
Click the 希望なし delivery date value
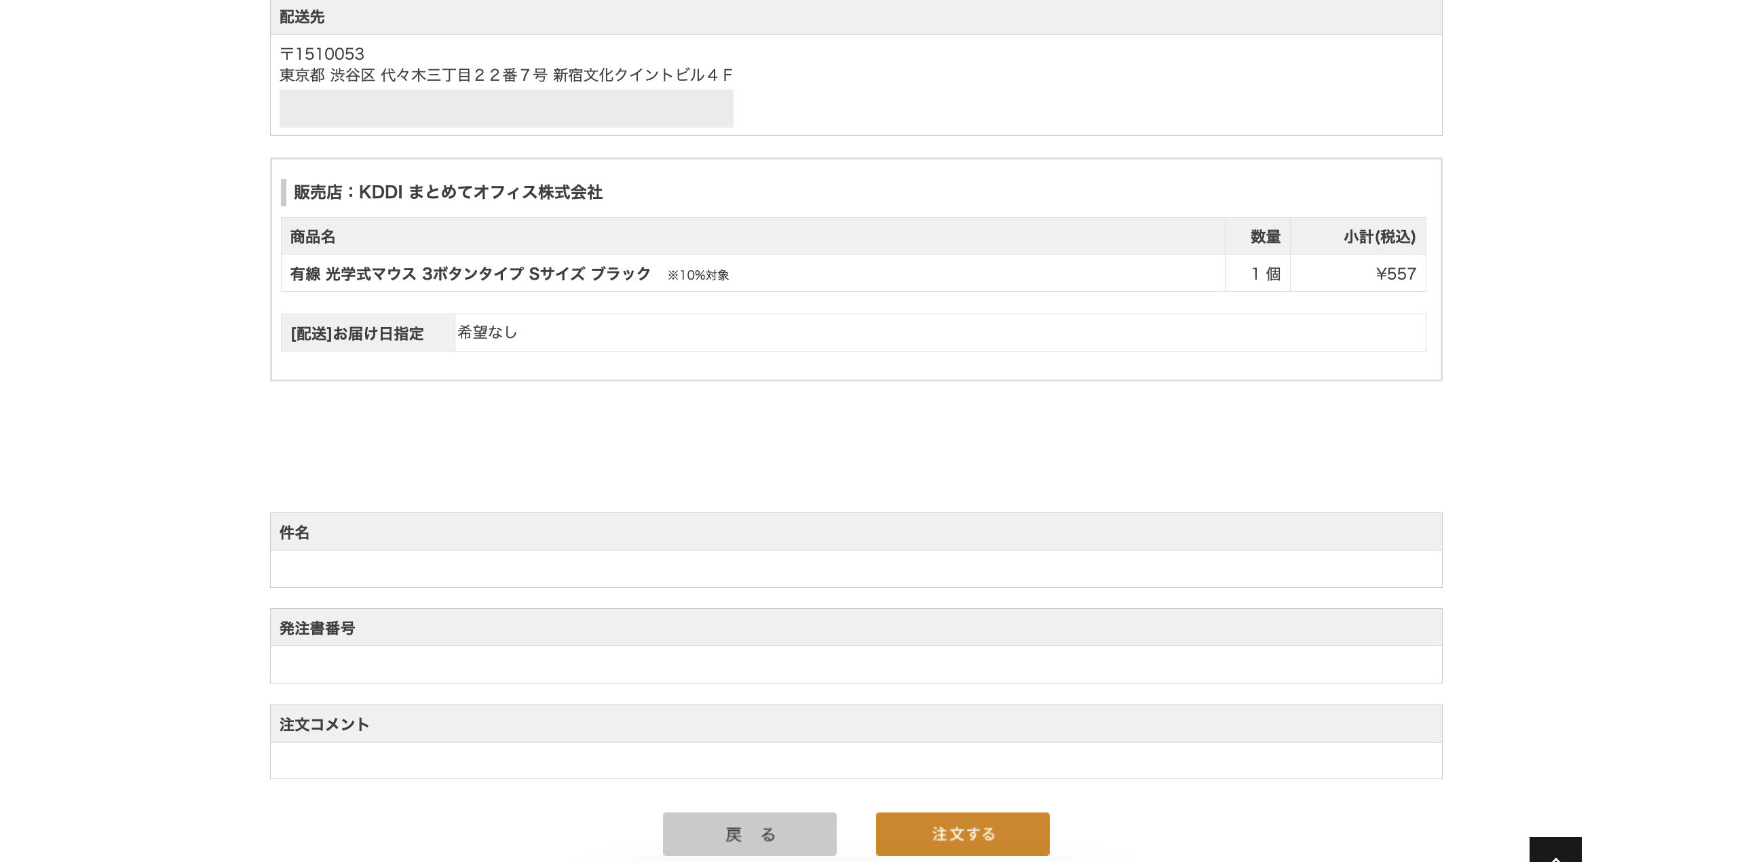(487, 333)
